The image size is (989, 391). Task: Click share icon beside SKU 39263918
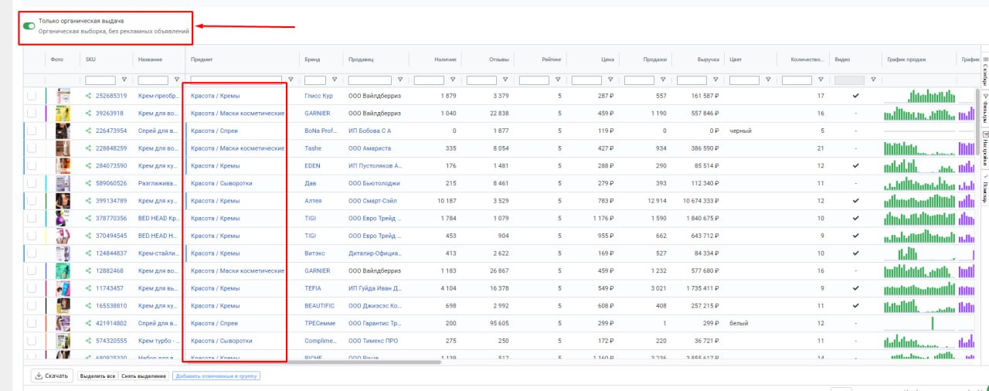tap(89, 114)
